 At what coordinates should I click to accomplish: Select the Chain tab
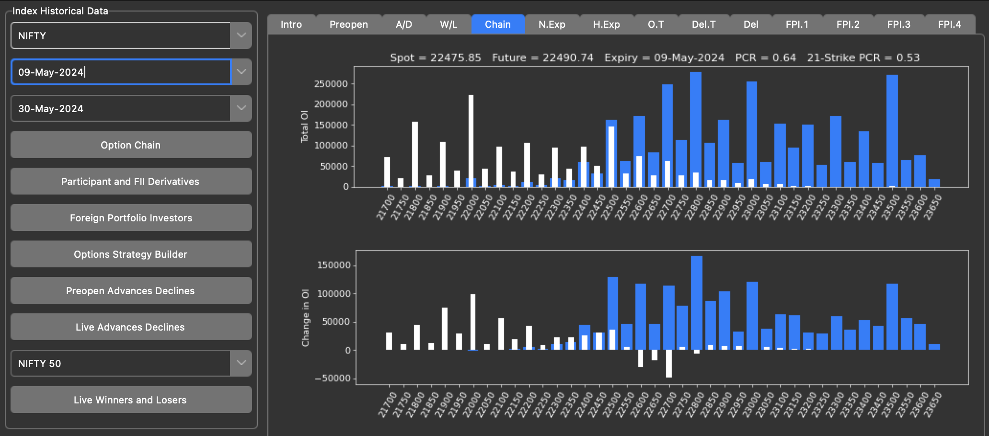[x=498, y=24]
